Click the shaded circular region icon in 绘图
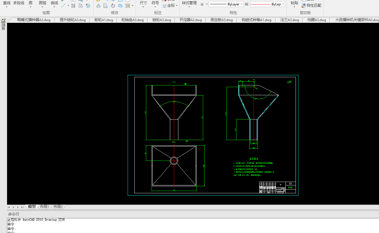The height and width of the screenshot is (233, 379). tap(88, 5)
